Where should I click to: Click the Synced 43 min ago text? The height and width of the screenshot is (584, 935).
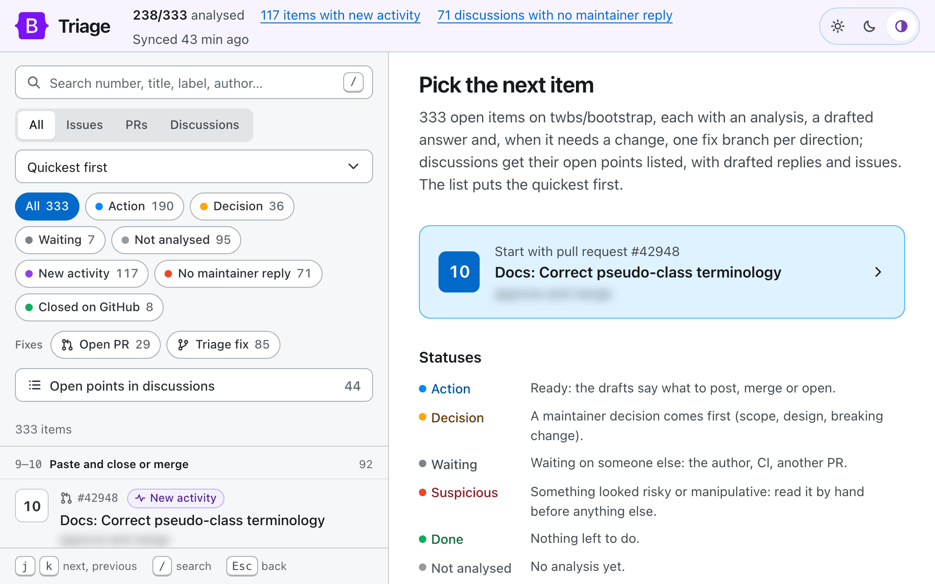pyautogui.click(x=191, y=39)
